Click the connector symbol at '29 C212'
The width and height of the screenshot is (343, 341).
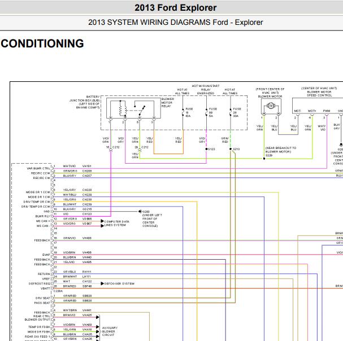(140, 150)
